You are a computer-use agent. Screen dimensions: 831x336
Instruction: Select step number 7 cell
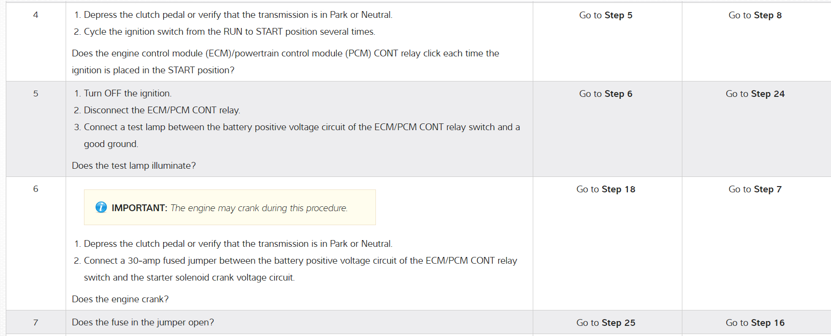pyautogui.click(x=36, y=323)
